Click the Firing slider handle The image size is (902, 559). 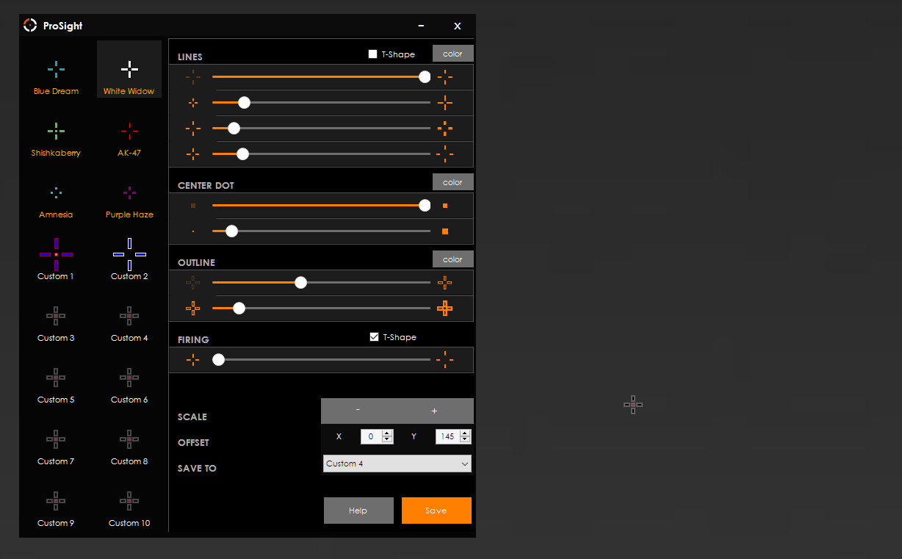tap(218, 360)
